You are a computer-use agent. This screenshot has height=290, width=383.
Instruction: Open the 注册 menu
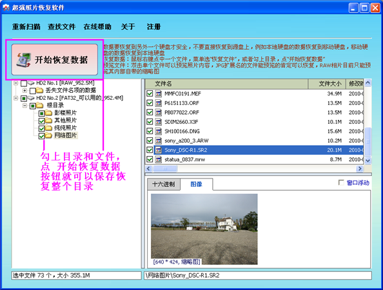154,26
